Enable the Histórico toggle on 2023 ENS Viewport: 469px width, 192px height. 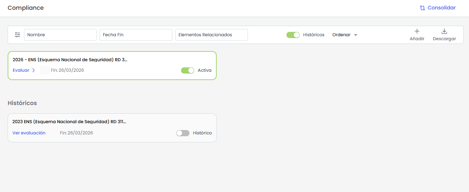point(183,133)
